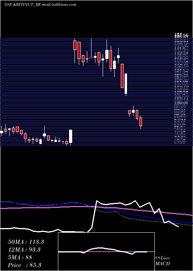Viewport: 193px width, 271px height.
Task: Click the <<Live MACD label
Action: tap(163, 261)
